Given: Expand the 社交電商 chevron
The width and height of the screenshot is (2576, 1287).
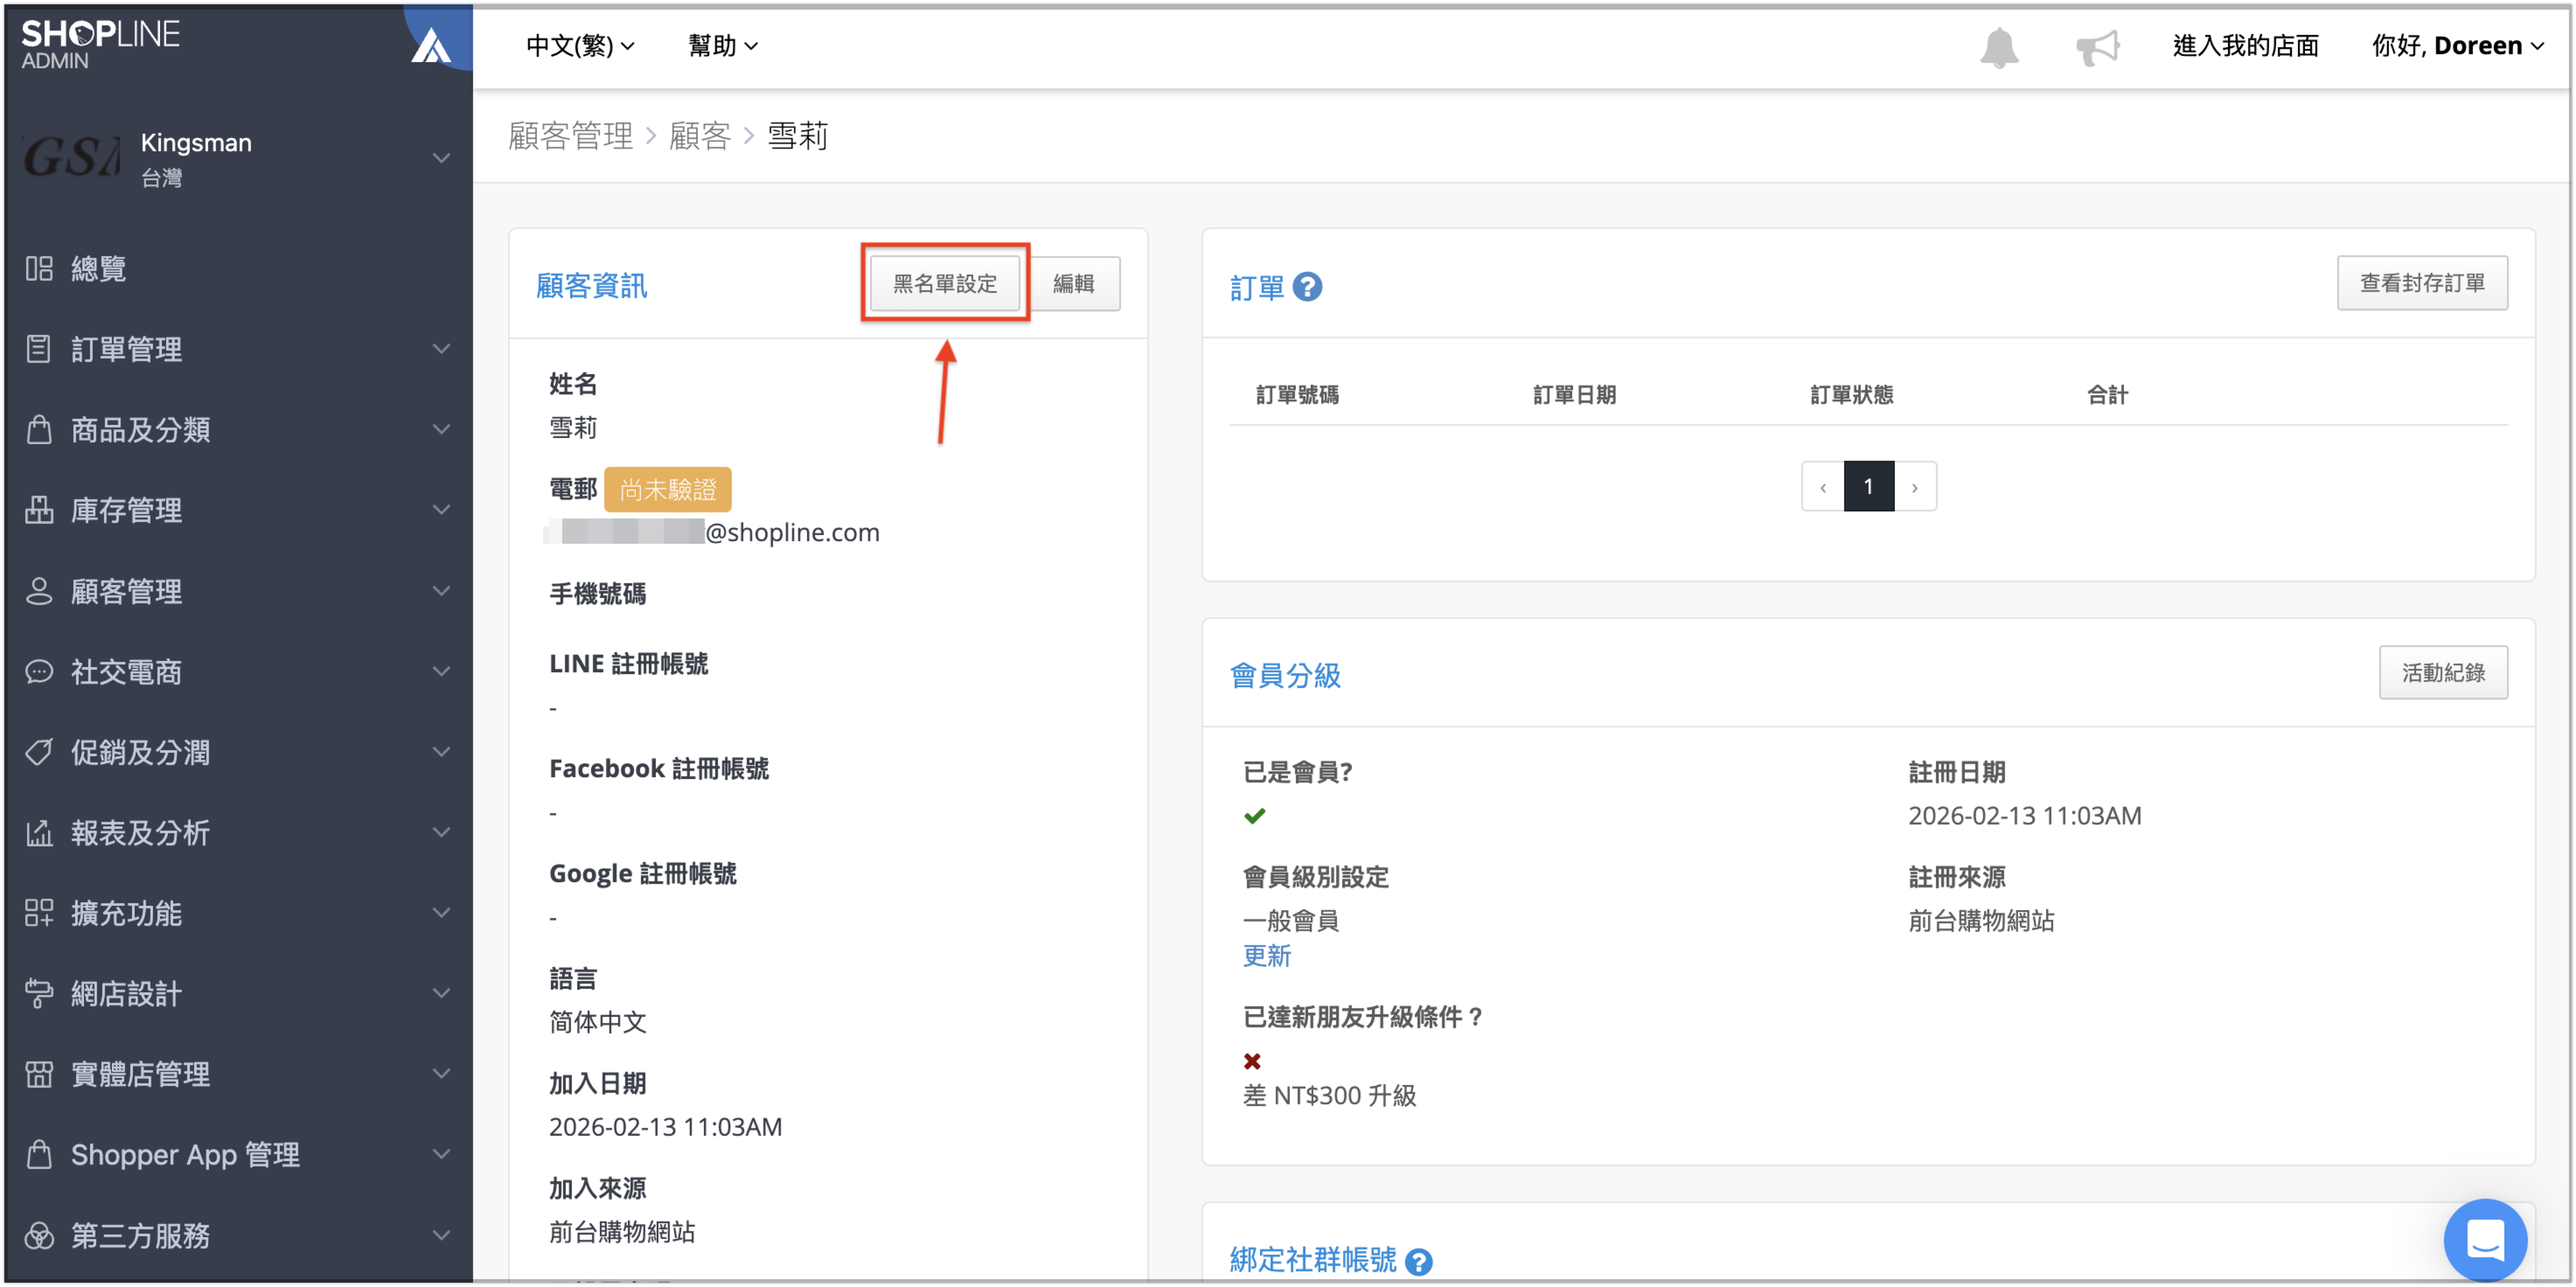Looking at the screenshot, I should click(441, 671).
